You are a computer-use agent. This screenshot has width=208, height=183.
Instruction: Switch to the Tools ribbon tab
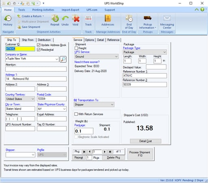coord(21,10)
